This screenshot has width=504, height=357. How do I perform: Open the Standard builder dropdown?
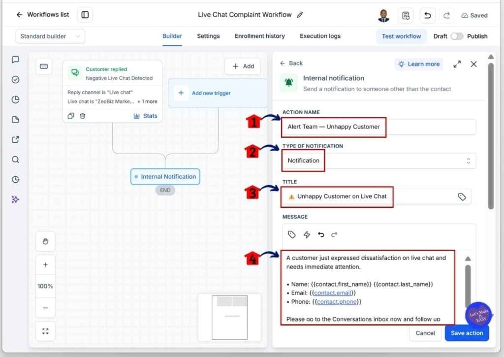pyautogui.click(x=50, y=36)
